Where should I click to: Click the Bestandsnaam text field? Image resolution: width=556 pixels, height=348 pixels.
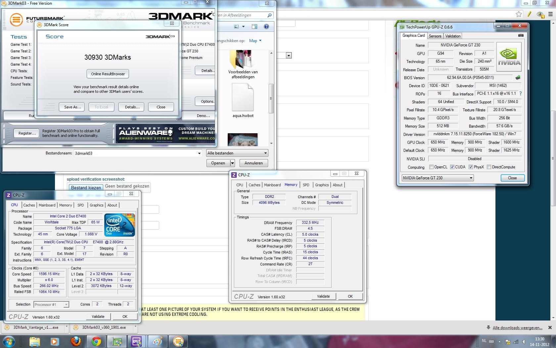click(x=135, y=153)
